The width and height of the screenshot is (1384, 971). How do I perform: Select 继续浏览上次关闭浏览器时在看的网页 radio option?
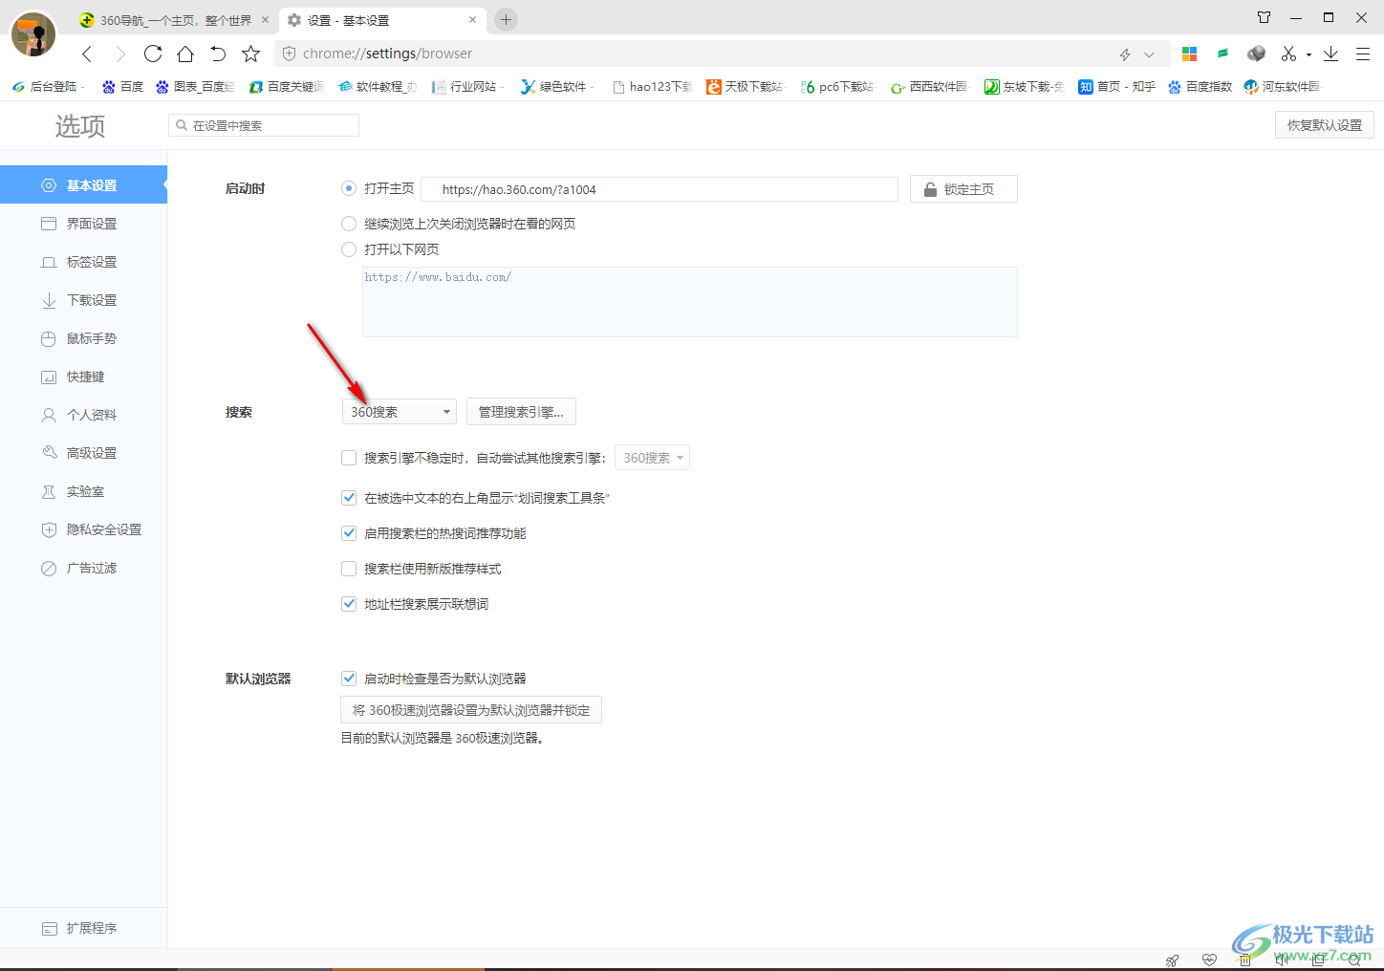(349, 224)
